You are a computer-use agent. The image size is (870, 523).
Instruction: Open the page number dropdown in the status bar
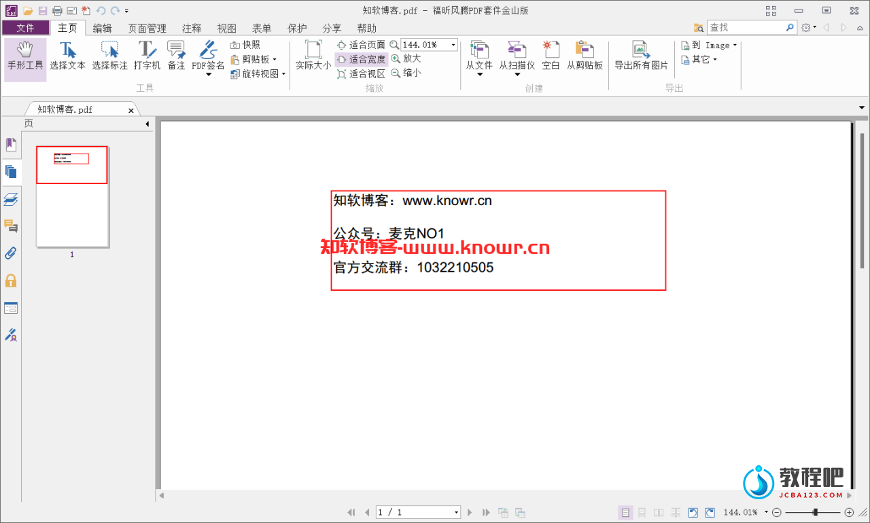tap(457, 512)
